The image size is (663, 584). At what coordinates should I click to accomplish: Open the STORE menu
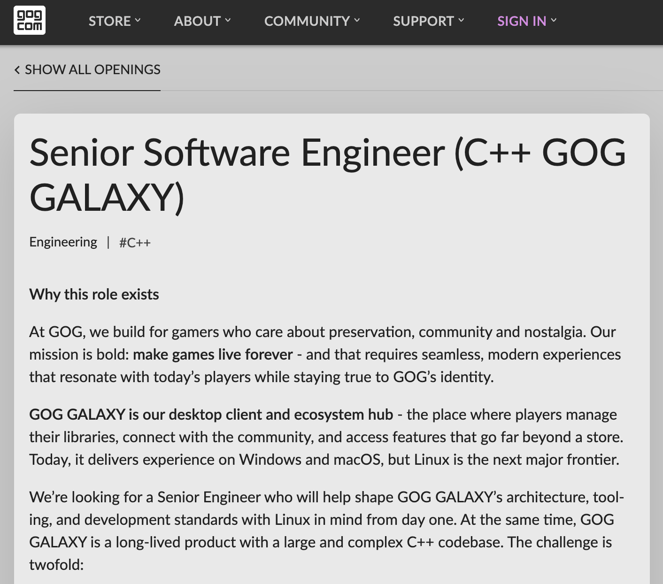point(110,21)
